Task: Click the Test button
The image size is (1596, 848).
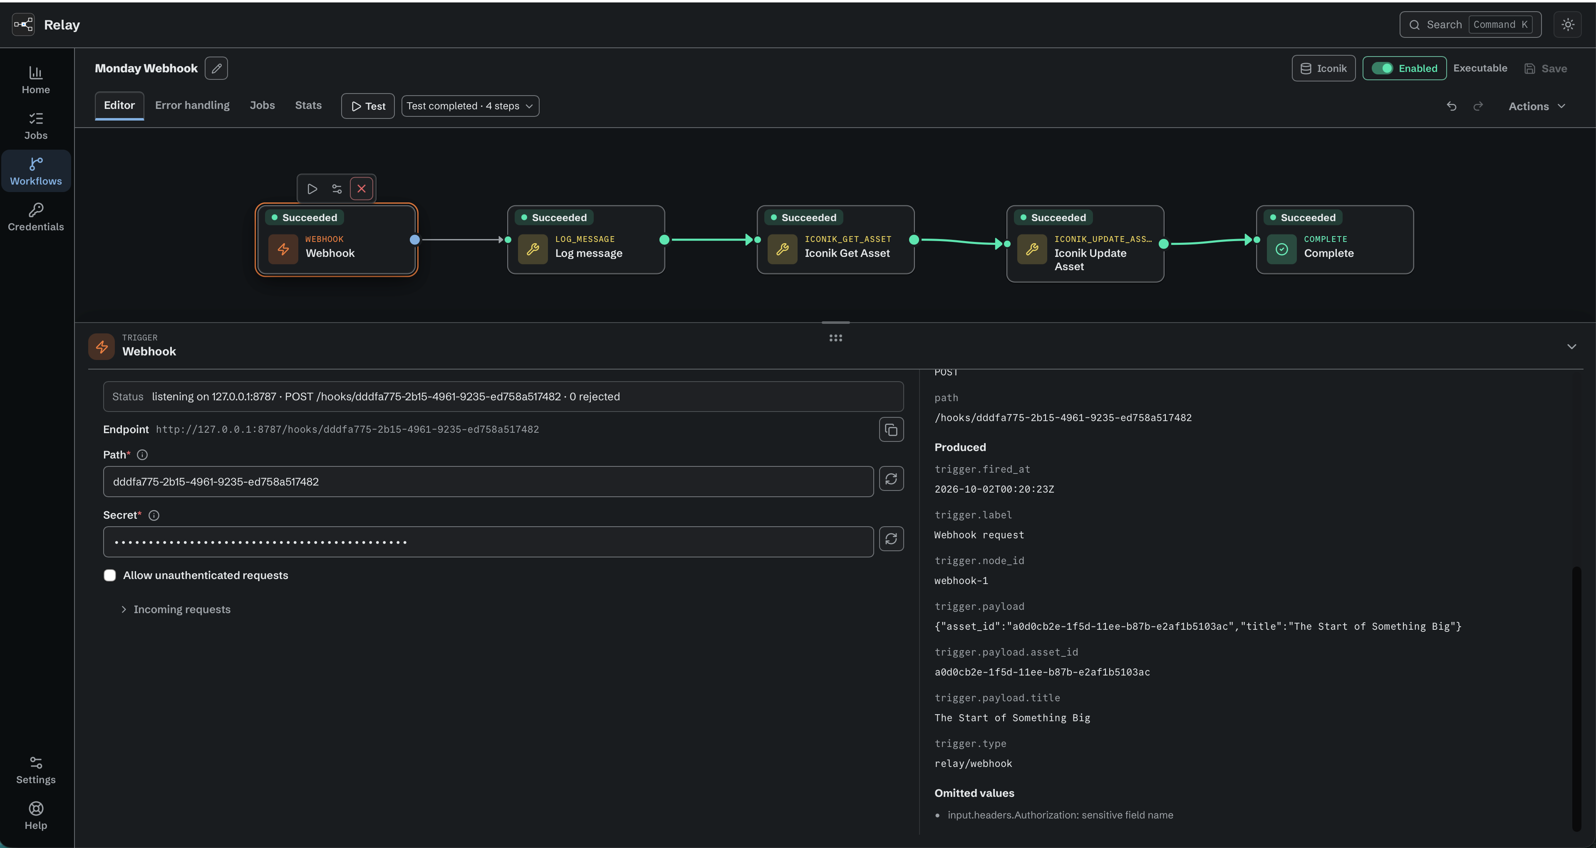Action: [368, 106]
